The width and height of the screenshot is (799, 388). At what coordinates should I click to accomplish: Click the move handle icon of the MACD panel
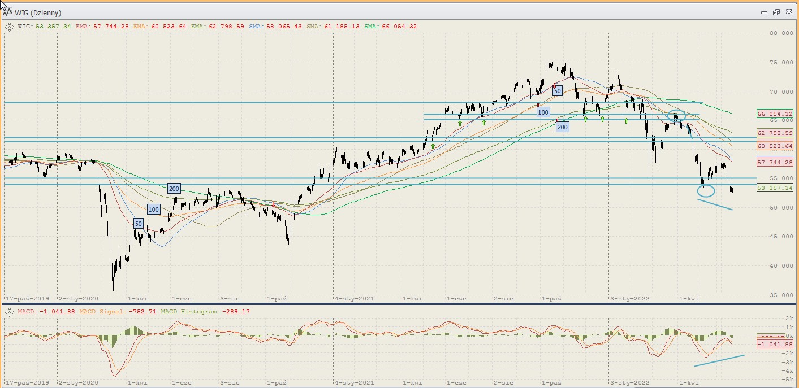point(10,312)
